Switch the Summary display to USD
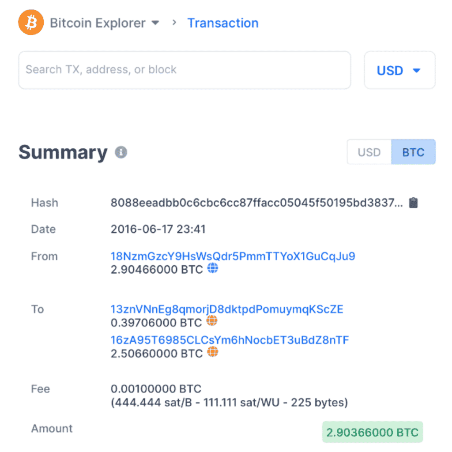452x452 pixels. coord(369,152)
